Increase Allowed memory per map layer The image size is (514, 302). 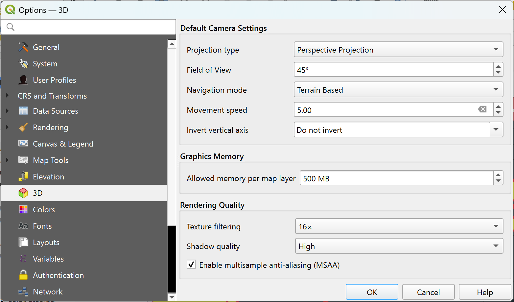point(498,174)
